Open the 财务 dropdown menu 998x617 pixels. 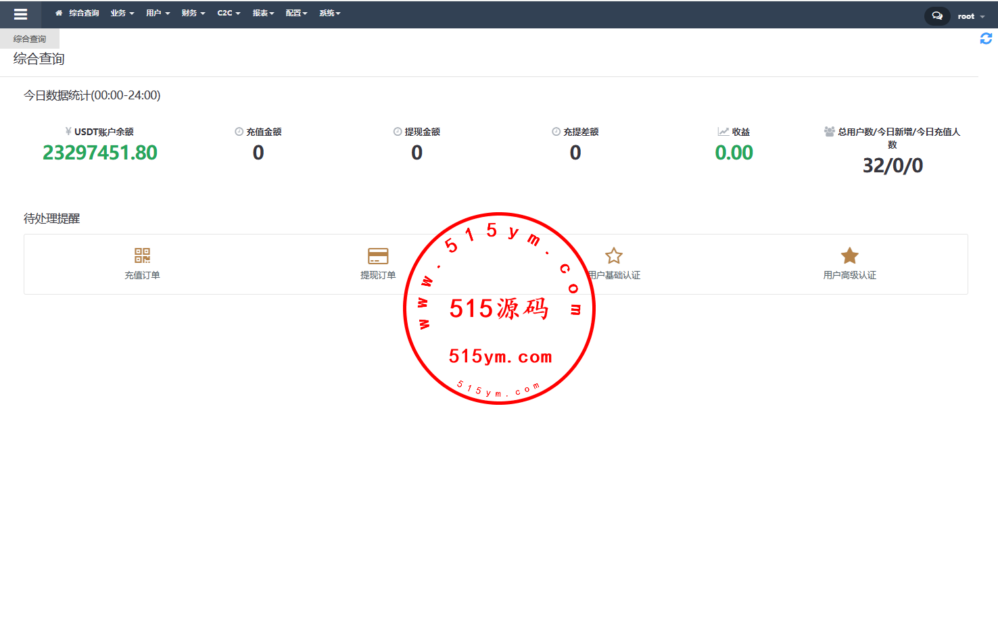coord(193,13)
